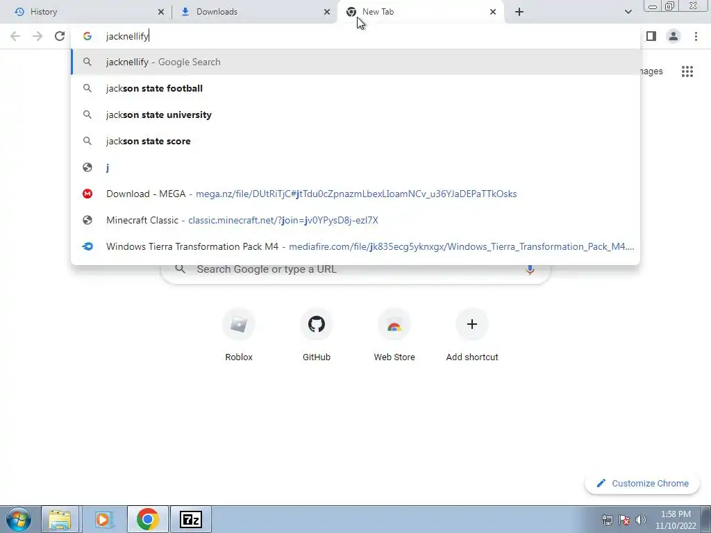Open Chrome three-dot menu
This screenshot has width=711, height=533.
tap(696, 36)
